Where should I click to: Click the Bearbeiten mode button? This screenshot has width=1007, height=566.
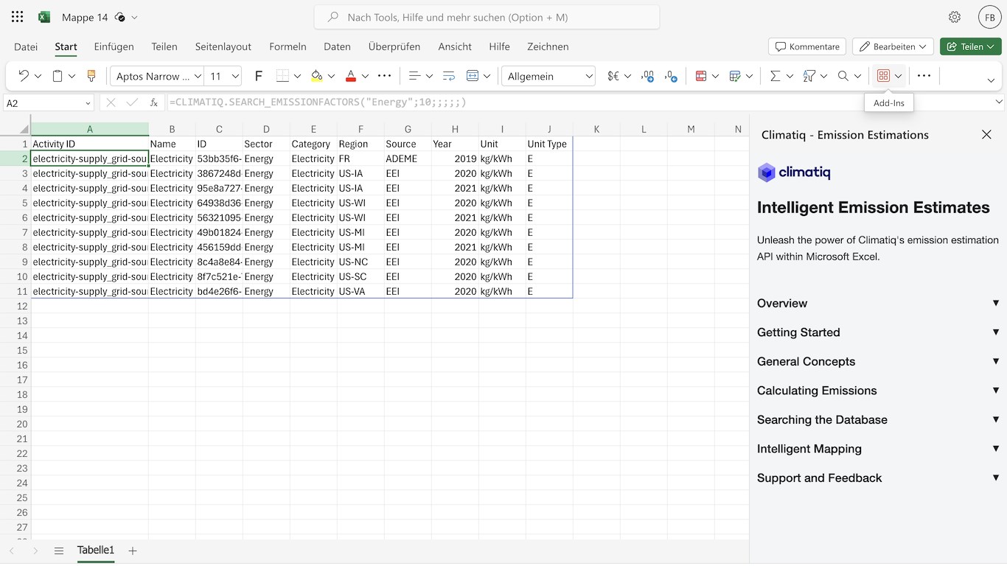point(893,46)
